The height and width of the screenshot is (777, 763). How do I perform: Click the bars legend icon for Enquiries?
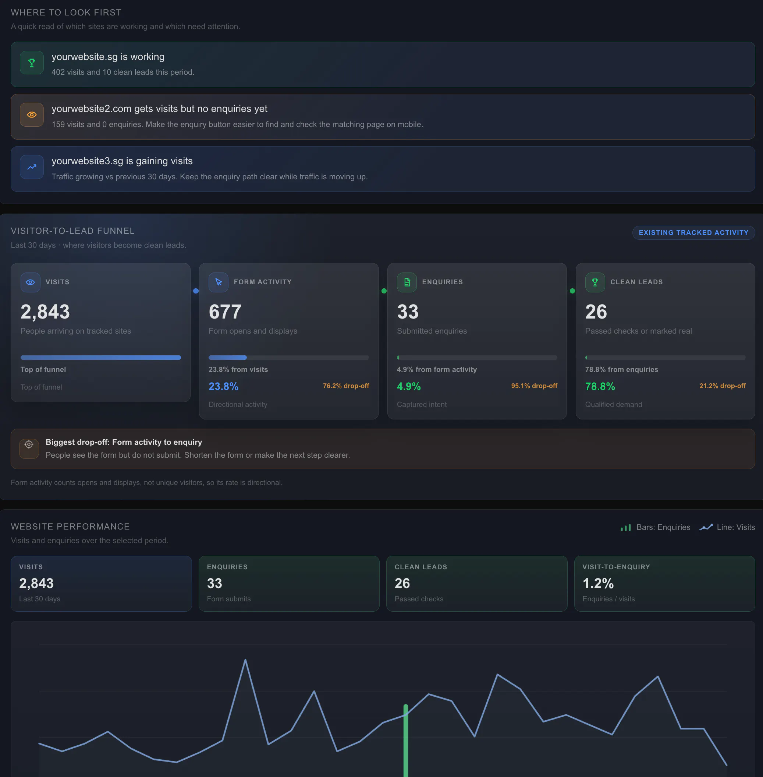(x=625, y=527)
